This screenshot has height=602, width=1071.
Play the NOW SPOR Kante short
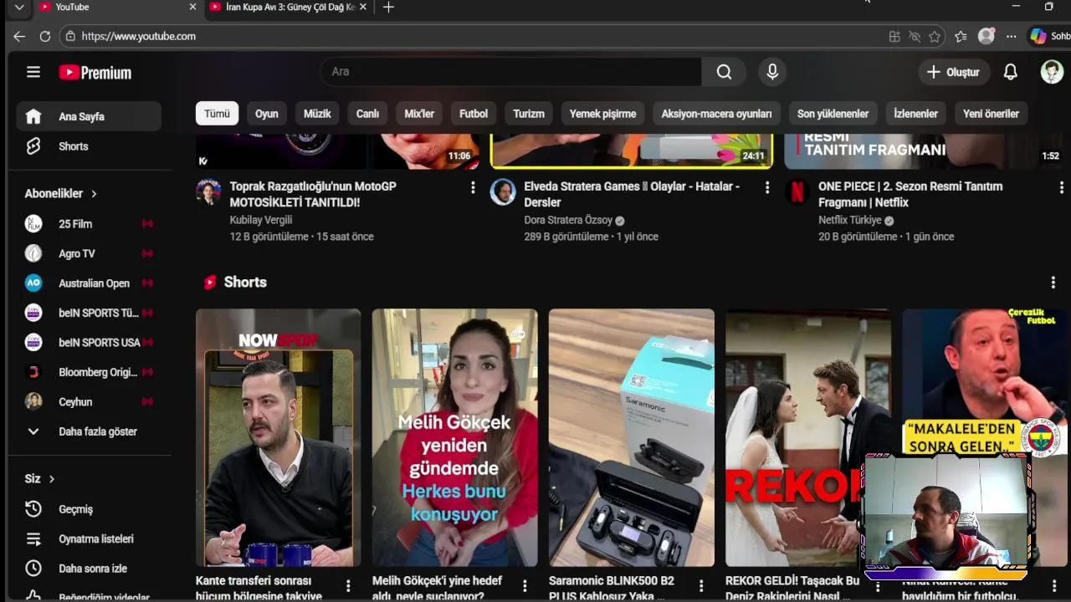click(279, 437)
